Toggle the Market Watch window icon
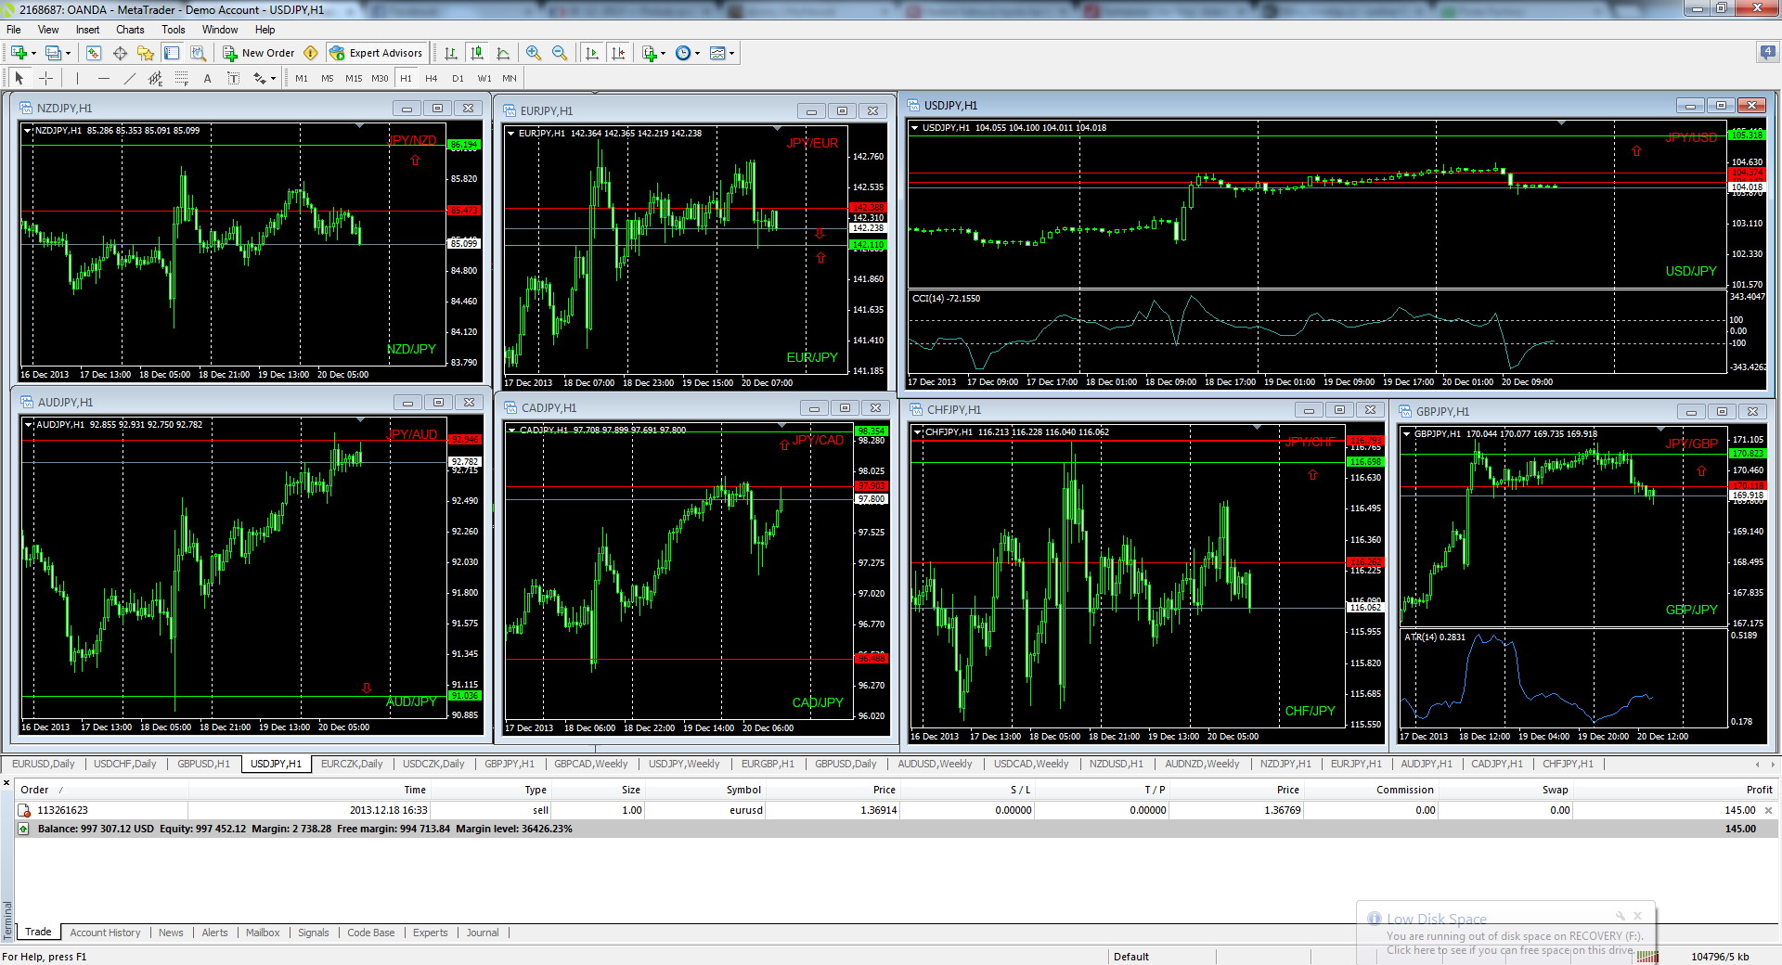The height and width of the screenshot is (965, 1782). [93, 53]
